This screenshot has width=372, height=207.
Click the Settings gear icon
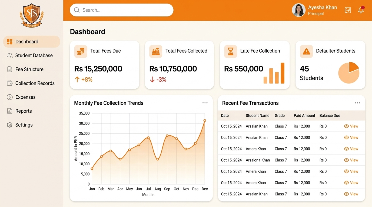click(10, 125)
